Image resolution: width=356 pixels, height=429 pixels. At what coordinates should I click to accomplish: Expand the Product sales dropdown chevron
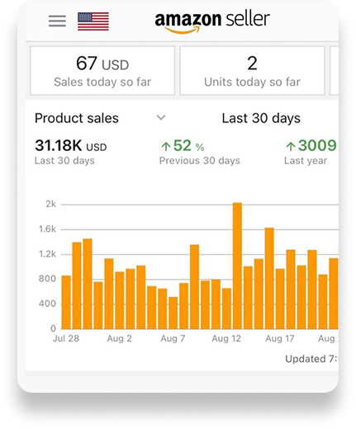click(161, 118)
